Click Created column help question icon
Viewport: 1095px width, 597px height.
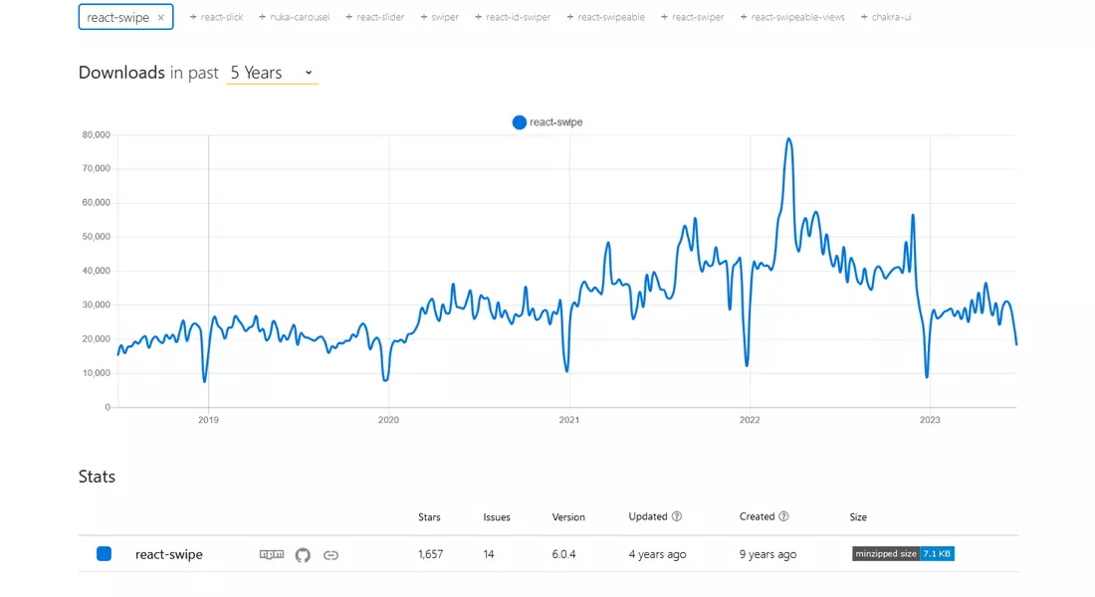coord(783,516)
